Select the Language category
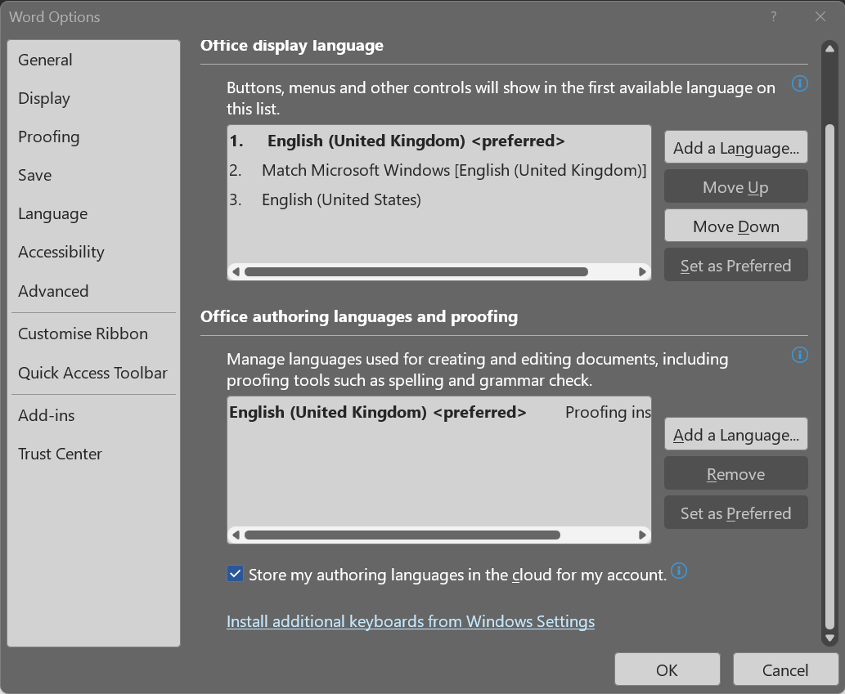The width and height of the screenshot is (845, 694). pyautogui.click(x=94, y=213)
